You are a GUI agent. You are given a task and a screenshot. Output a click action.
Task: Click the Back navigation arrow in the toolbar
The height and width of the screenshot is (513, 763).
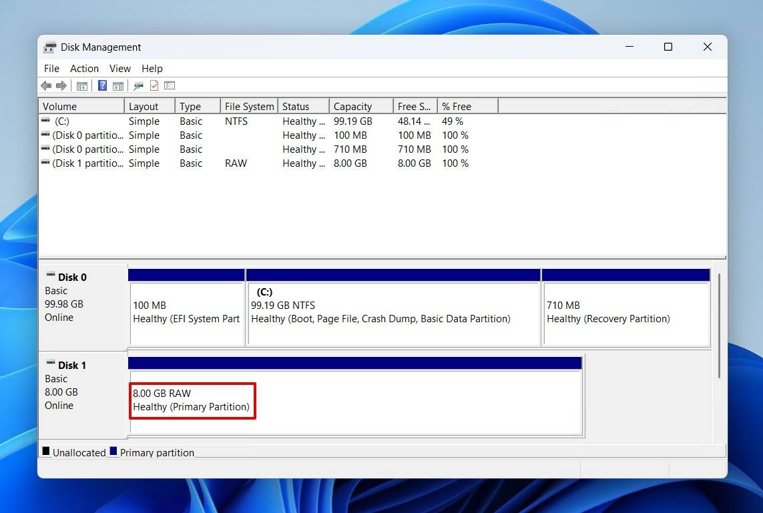coord(45,85)
